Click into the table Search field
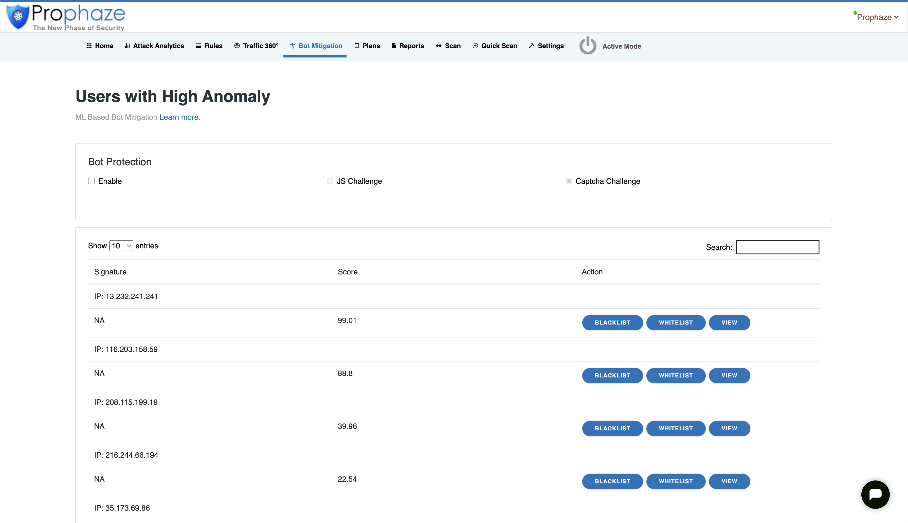The image size is (908, 523). click(777, 247)
